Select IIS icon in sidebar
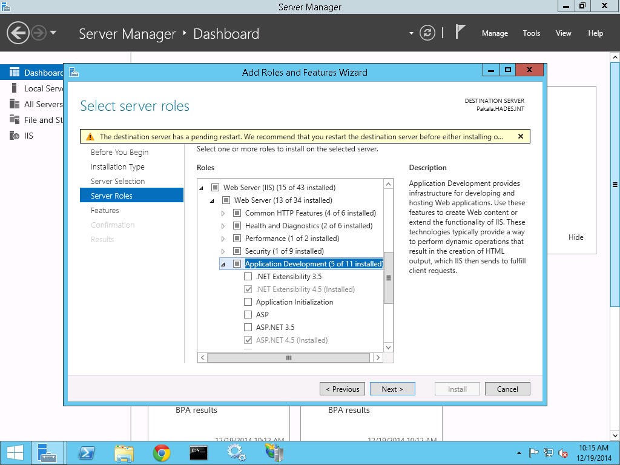The image size is (620, 465). [x=15, y=135]
